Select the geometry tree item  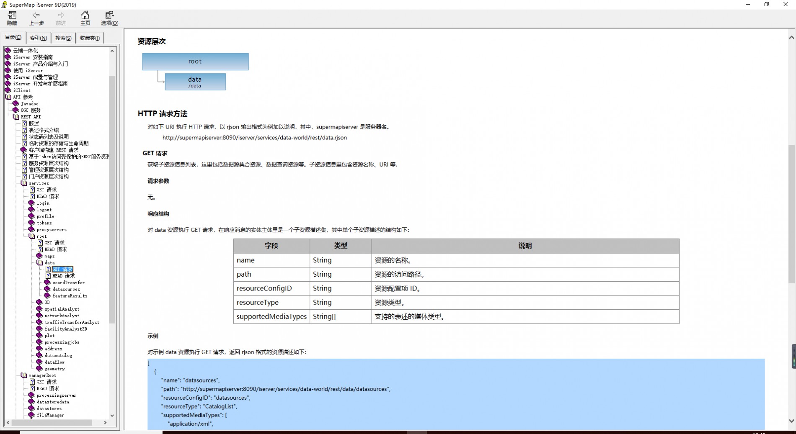[54, 369]
